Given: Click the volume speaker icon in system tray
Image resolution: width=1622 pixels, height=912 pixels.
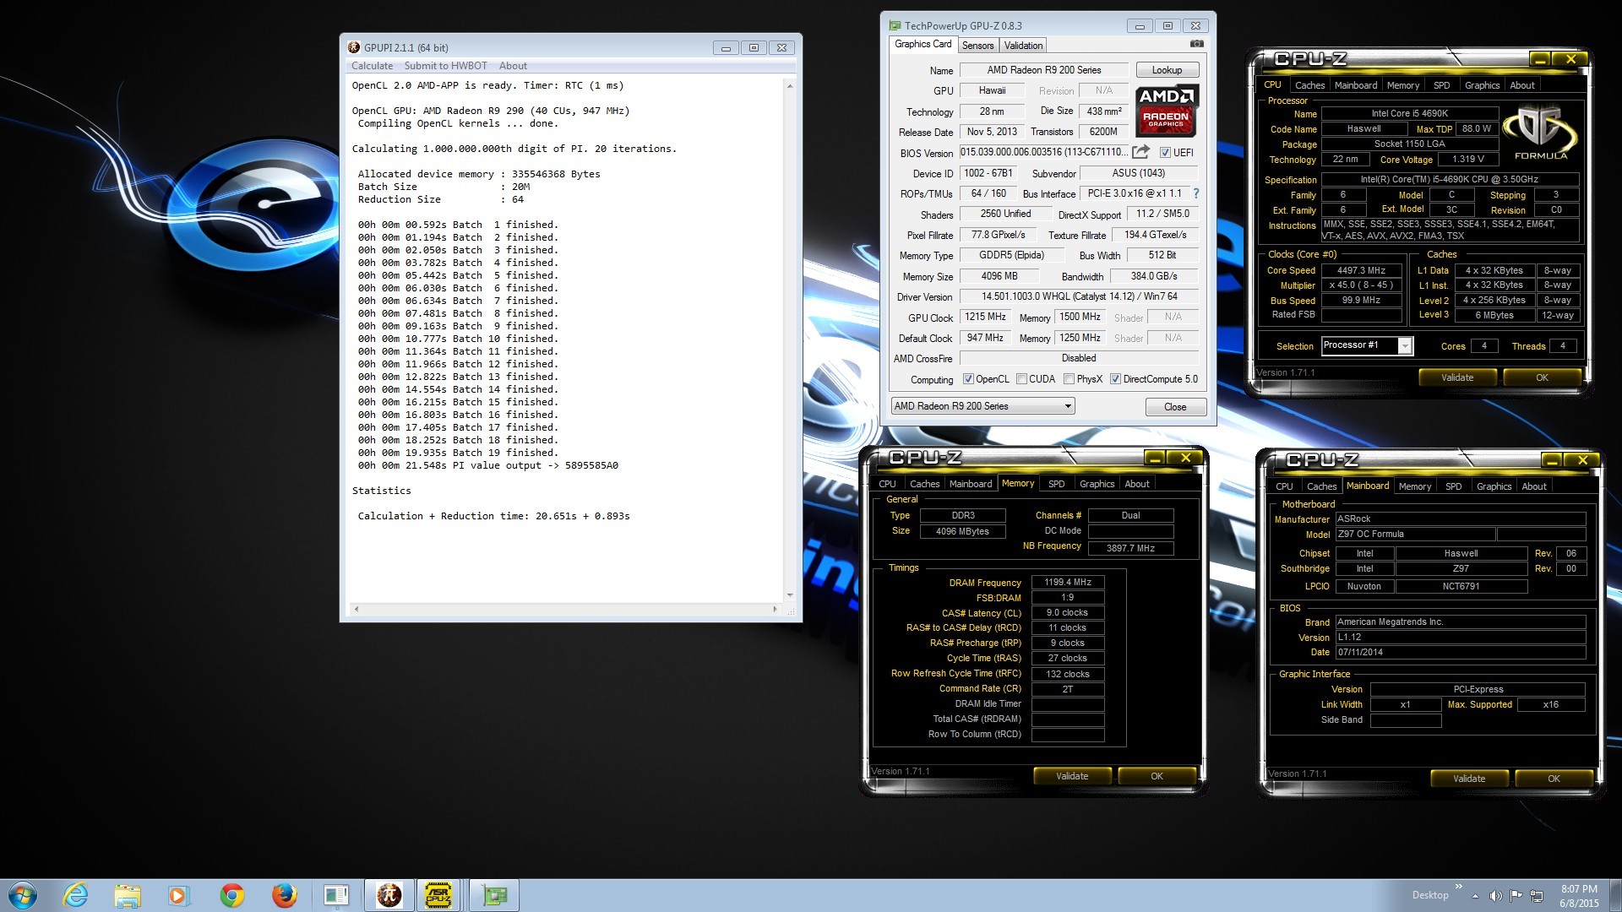Looking at the screenshot, I should point(1495,895).
